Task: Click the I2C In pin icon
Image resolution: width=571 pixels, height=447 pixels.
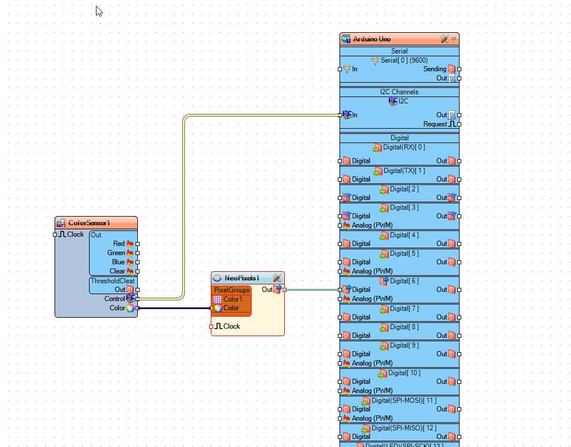Action: (347, 115)
